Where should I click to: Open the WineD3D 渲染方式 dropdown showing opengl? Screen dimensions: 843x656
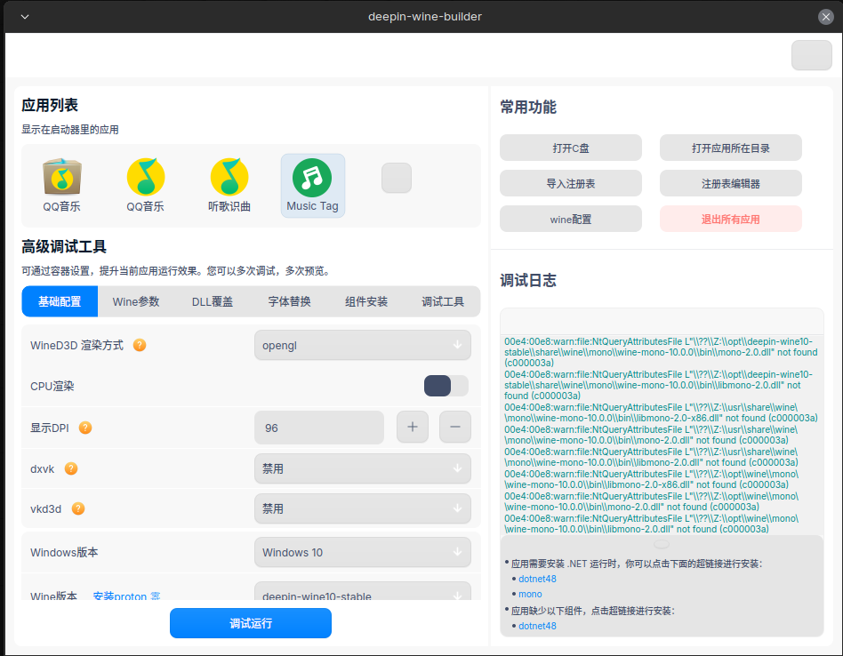coord(363,345)
